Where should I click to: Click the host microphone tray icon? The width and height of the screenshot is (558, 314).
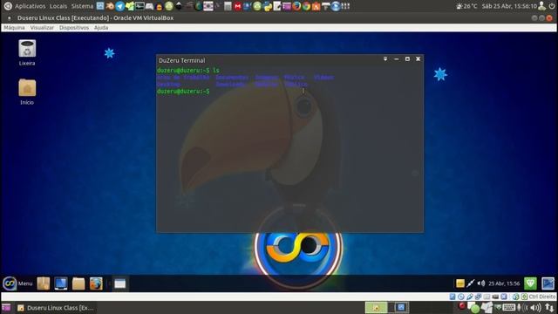coord(520,307)
